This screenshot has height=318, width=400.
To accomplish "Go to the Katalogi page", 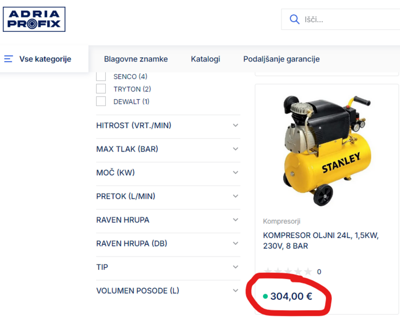I will click(205, 59).
